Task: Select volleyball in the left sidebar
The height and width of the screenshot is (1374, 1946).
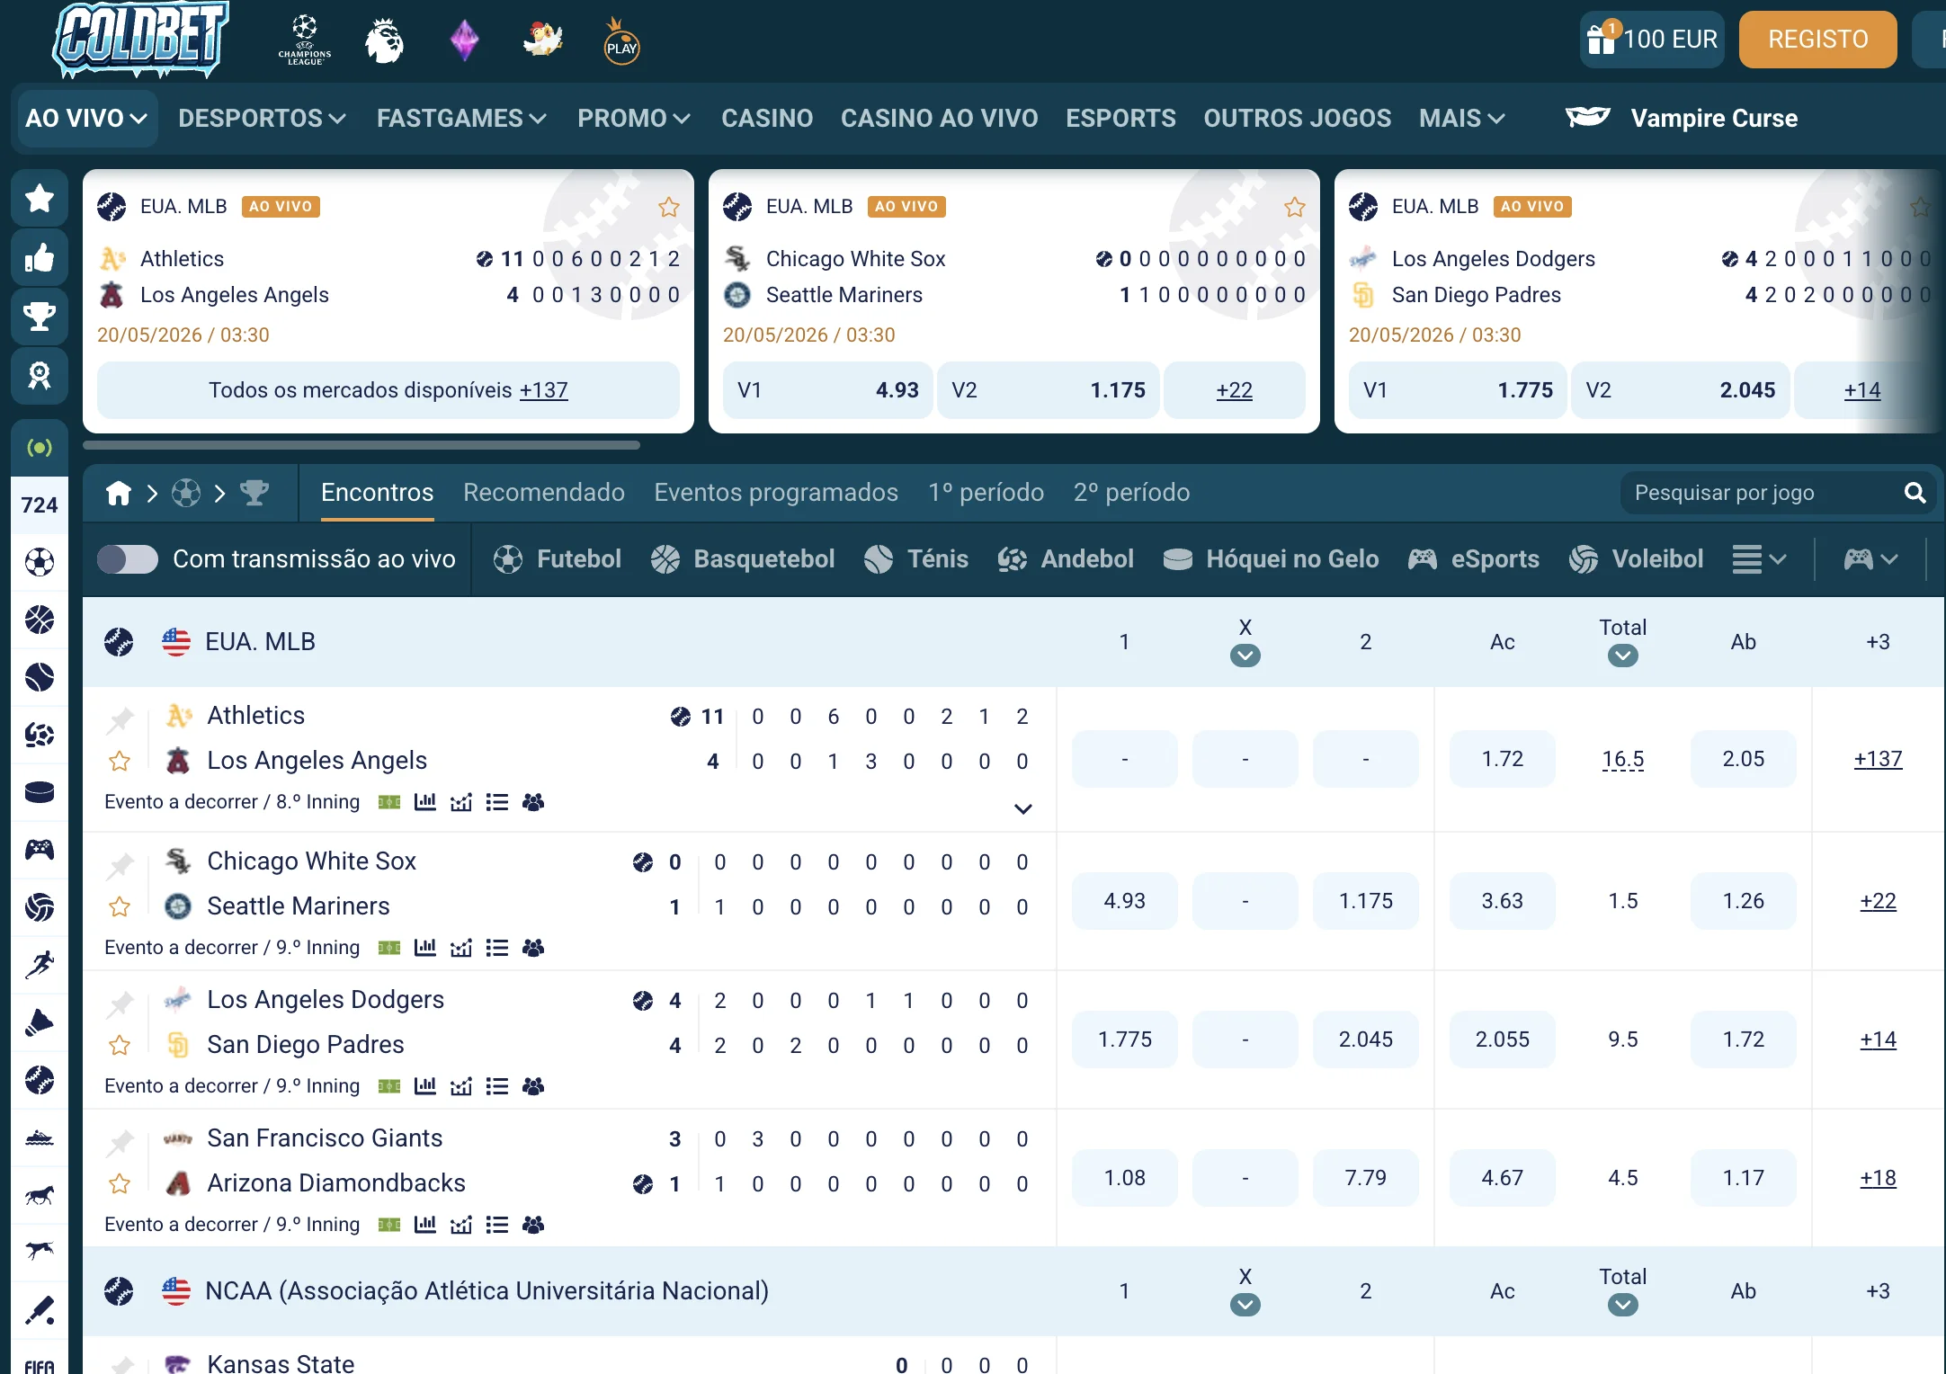Action: click(x=40, y=907)
